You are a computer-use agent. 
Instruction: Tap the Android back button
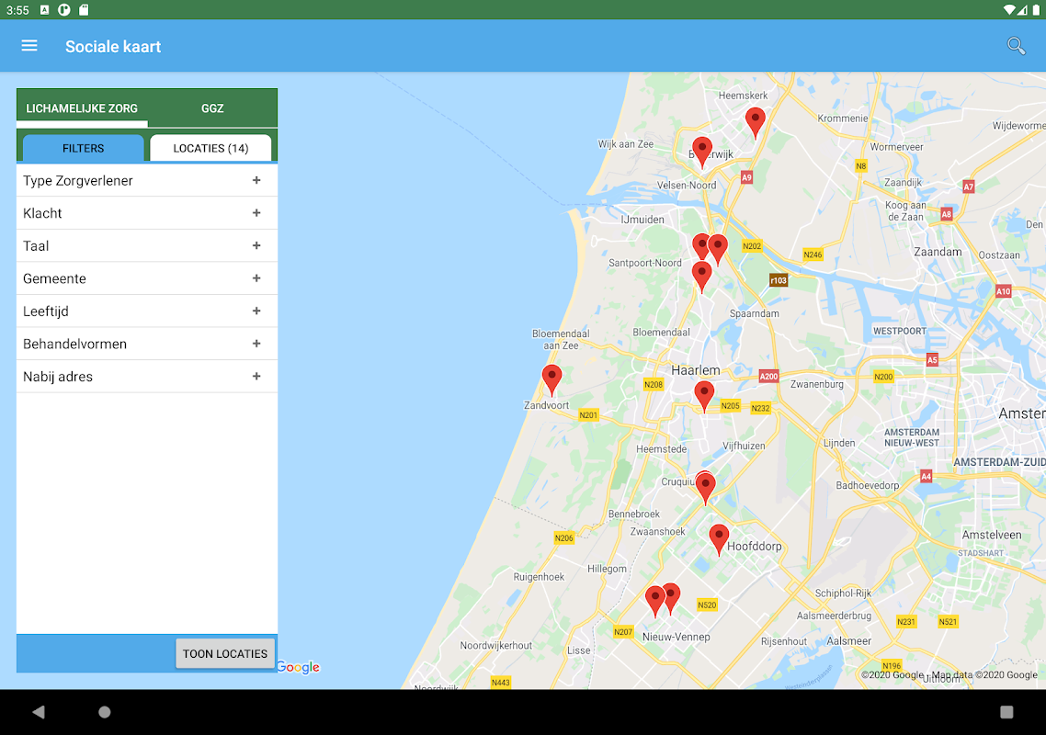pyautogui.click(x=39, y=712)
